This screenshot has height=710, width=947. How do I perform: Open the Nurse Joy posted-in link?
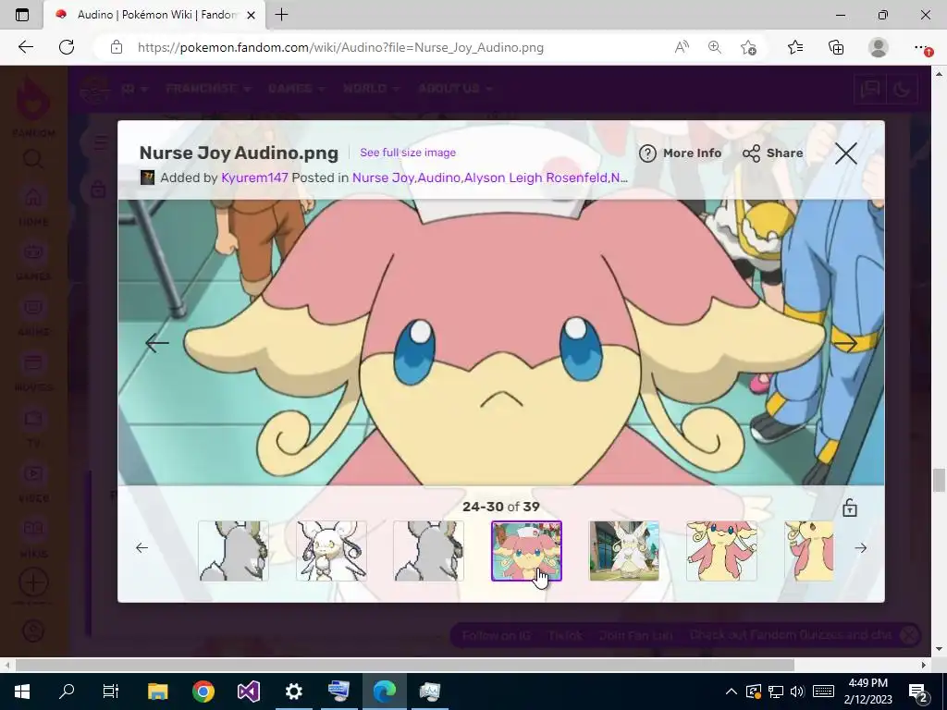[383, 177]
